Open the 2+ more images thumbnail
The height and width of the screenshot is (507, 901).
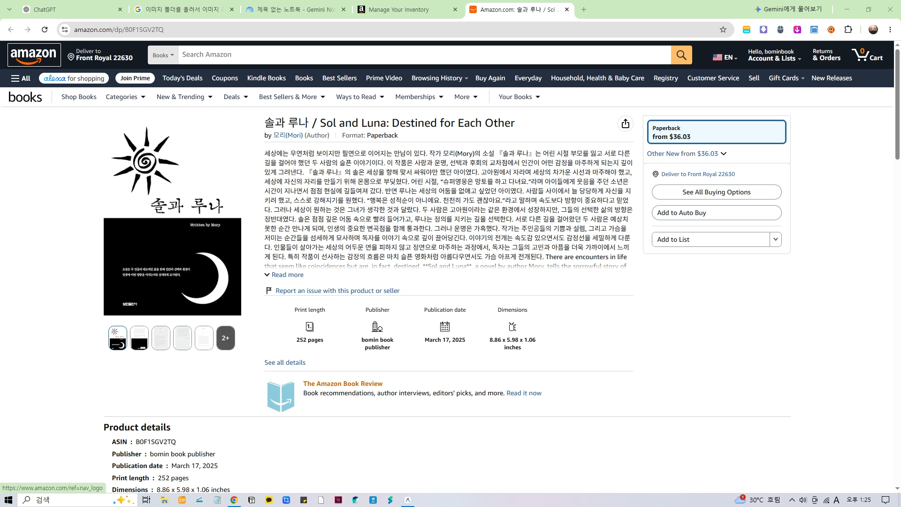226,338
